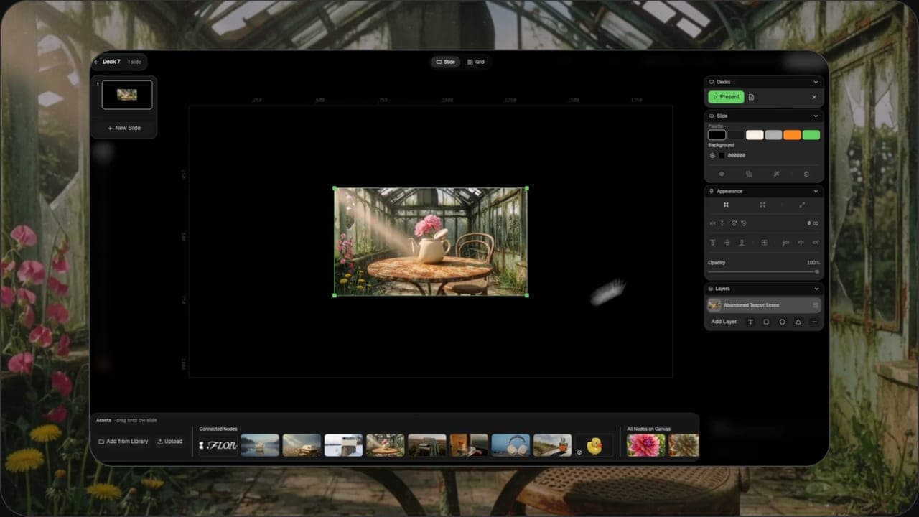Screen dimensions: 919x517
Task: Collapse the Appearance panel chevron
Action: click(816, 191)
